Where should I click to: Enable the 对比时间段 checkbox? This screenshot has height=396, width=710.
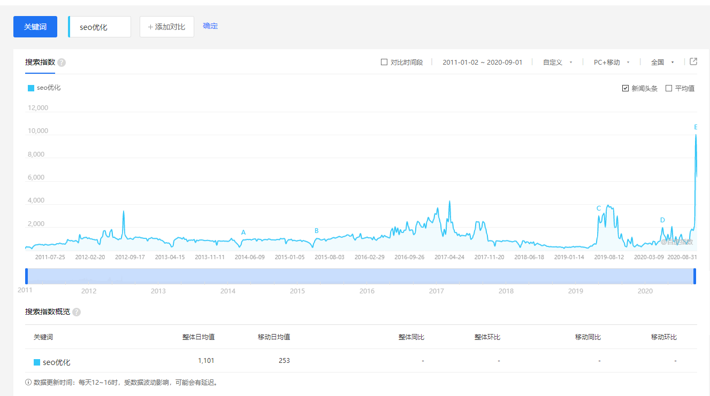pyautogui.click(x=384, y=62)
